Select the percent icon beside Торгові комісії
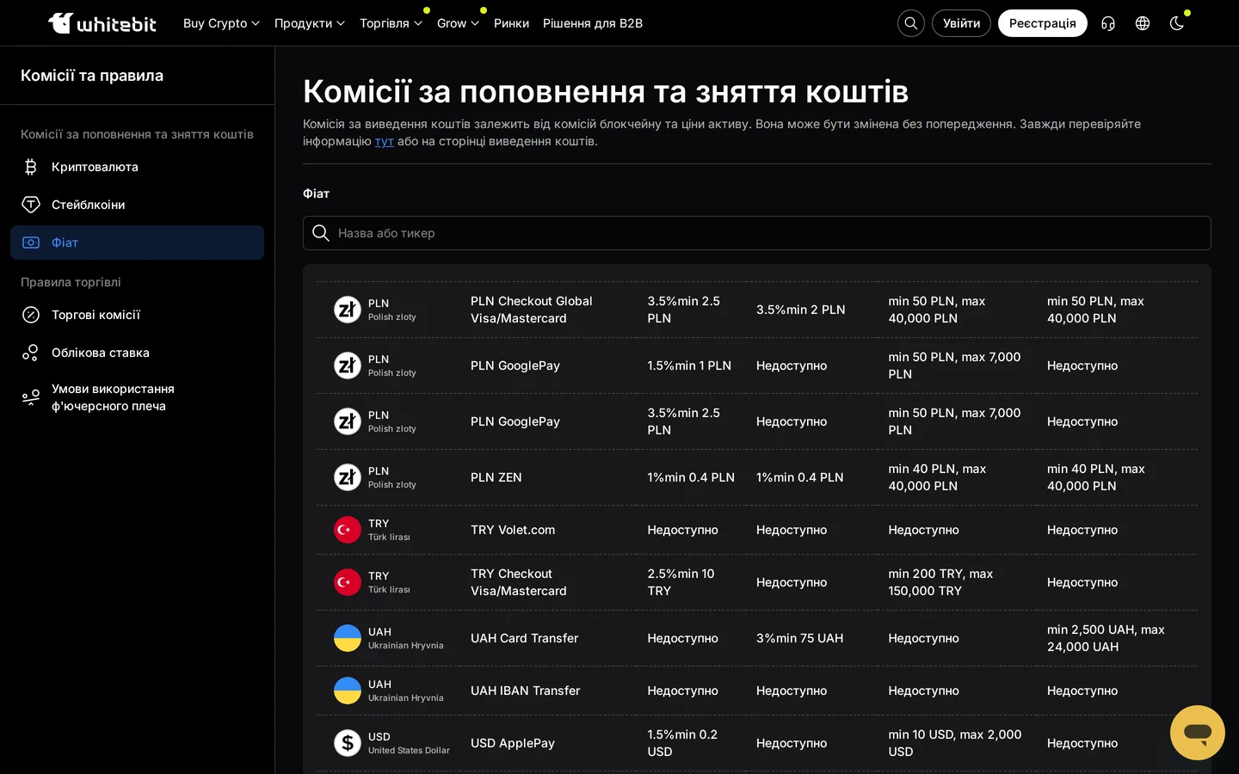1239x774 pixels. tap(31, 315)
